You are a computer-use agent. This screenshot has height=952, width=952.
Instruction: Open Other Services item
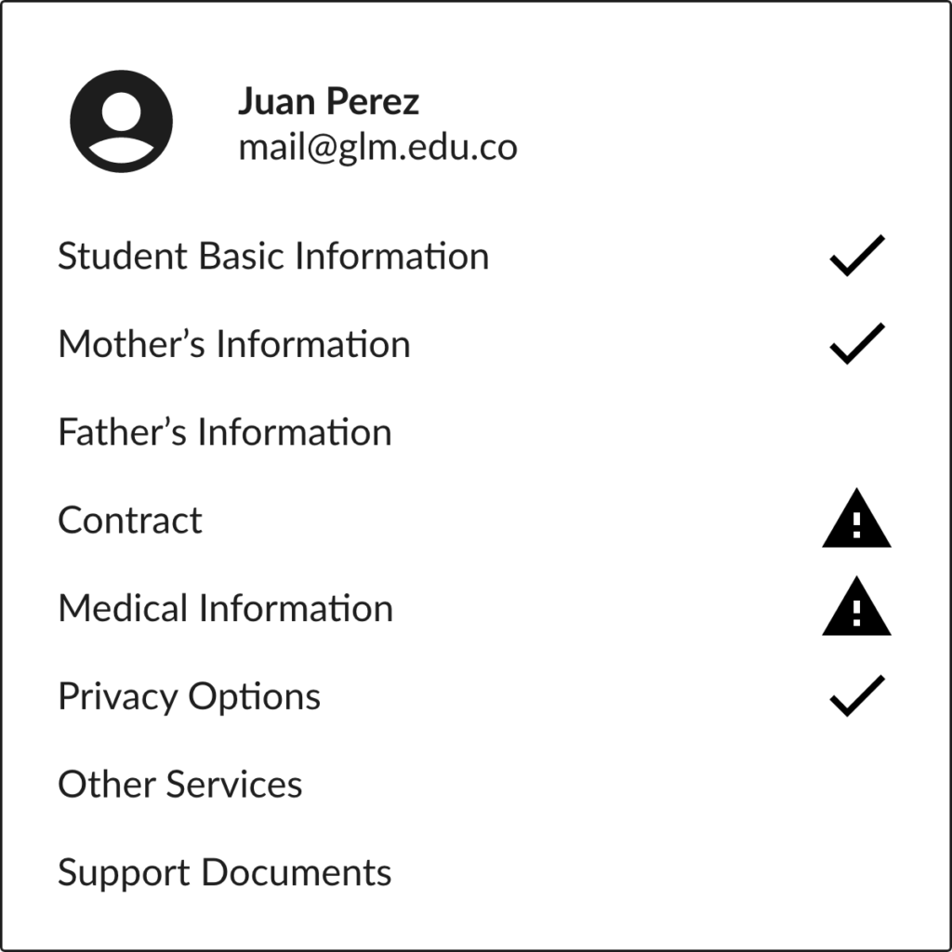tap(180, 785)
